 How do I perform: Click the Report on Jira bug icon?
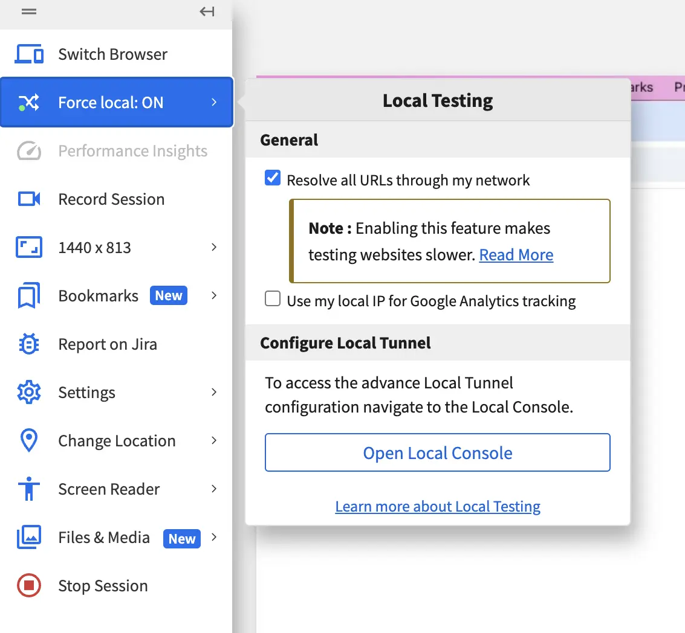(29, 344)
